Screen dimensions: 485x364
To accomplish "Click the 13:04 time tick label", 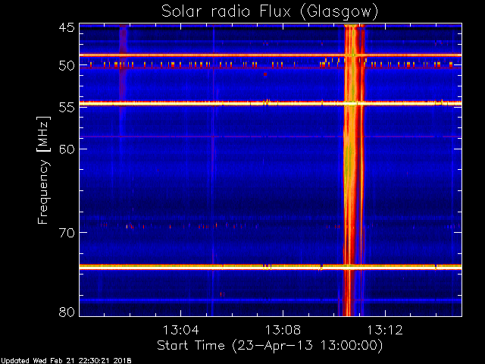I will [180, 331].
